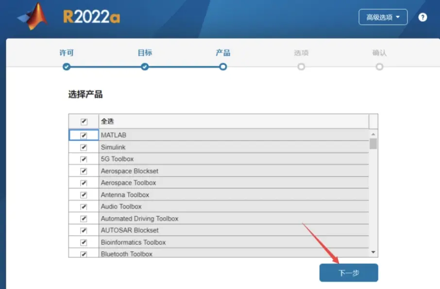Go to the 目标 step
440x289 pixels.
pyautogui.click(x=145, y=53)
